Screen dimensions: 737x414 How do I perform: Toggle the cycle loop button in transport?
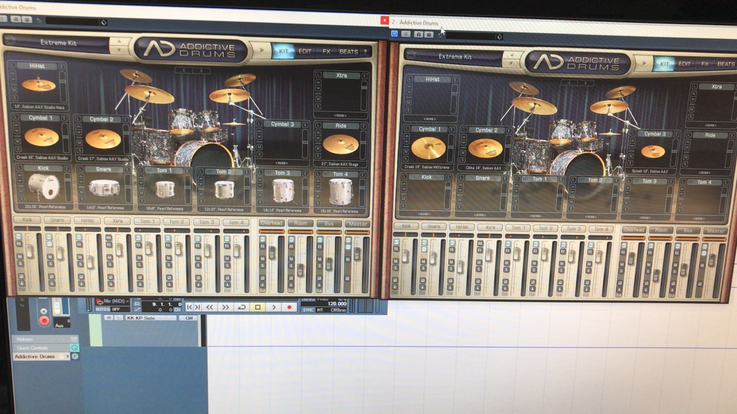(241, 307)
